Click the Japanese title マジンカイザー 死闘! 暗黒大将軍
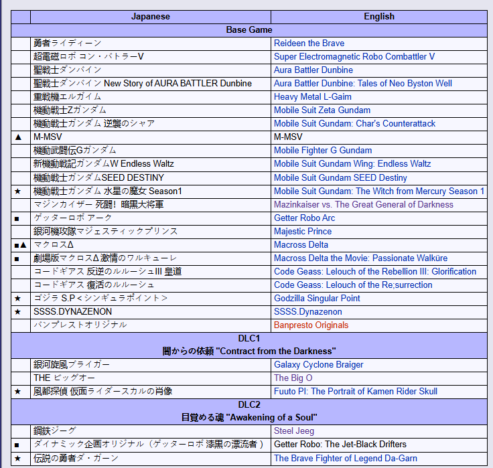 98,205
